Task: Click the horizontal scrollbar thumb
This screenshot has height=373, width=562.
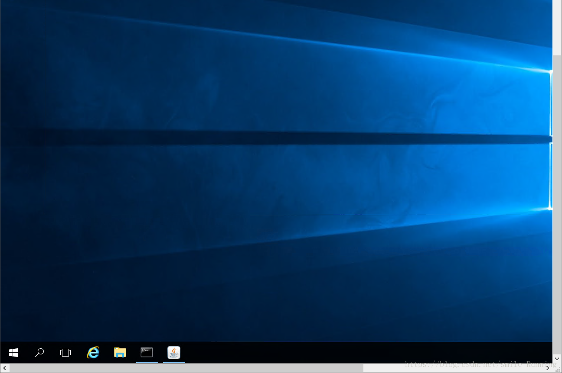Action: tap(186, 368)
